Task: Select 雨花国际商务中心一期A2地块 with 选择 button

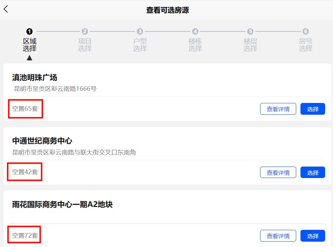Action: point(313,236)
